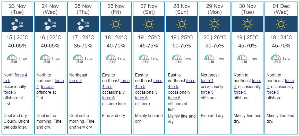
Task: Click the rain umbrella icon for 27 Nov
Action: pos(144,59)
